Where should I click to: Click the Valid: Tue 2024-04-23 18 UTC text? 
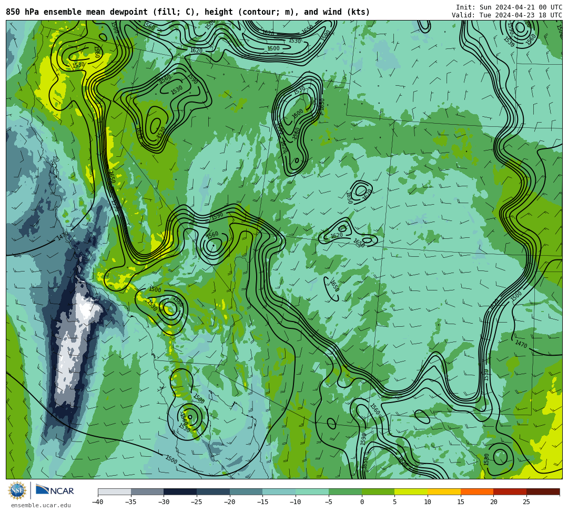pyautogui.click(x=507, y=15)
